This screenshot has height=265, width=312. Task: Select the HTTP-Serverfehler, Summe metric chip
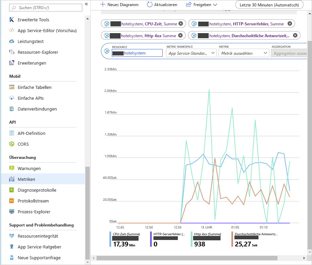241,24
